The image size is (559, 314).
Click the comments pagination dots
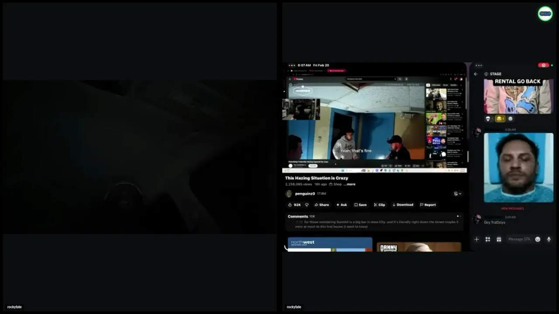pyautogui.click(x=458, y=216)
